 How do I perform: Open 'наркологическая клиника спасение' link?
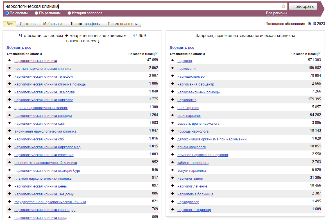click(x=44, y=155)
